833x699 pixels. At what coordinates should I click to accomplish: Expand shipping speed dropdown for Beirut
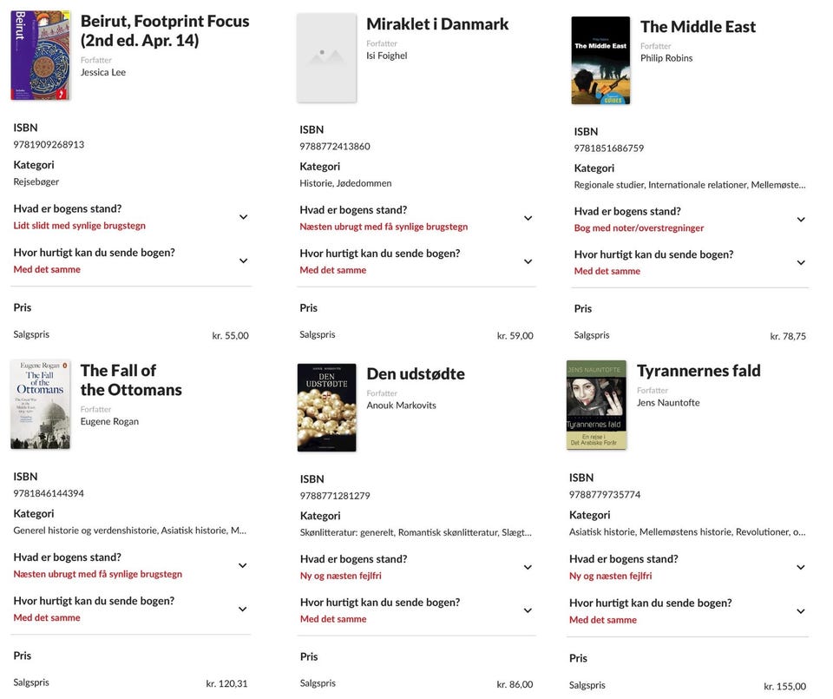[x=243, y=260]
